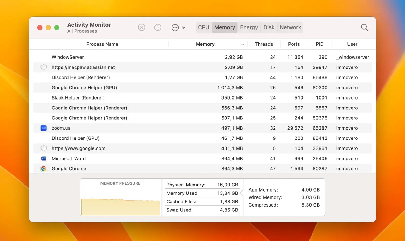The image size is (405, 241).
Task: Click the Swap Used 4,85 GB entry
Action: tap(202, 210)
